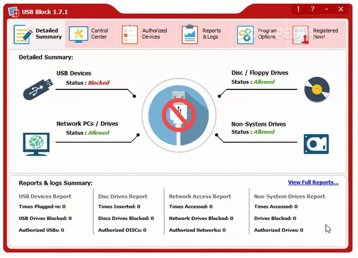
Task: Click the USB Devices Report heading
Action: click(x=45, y=197)
